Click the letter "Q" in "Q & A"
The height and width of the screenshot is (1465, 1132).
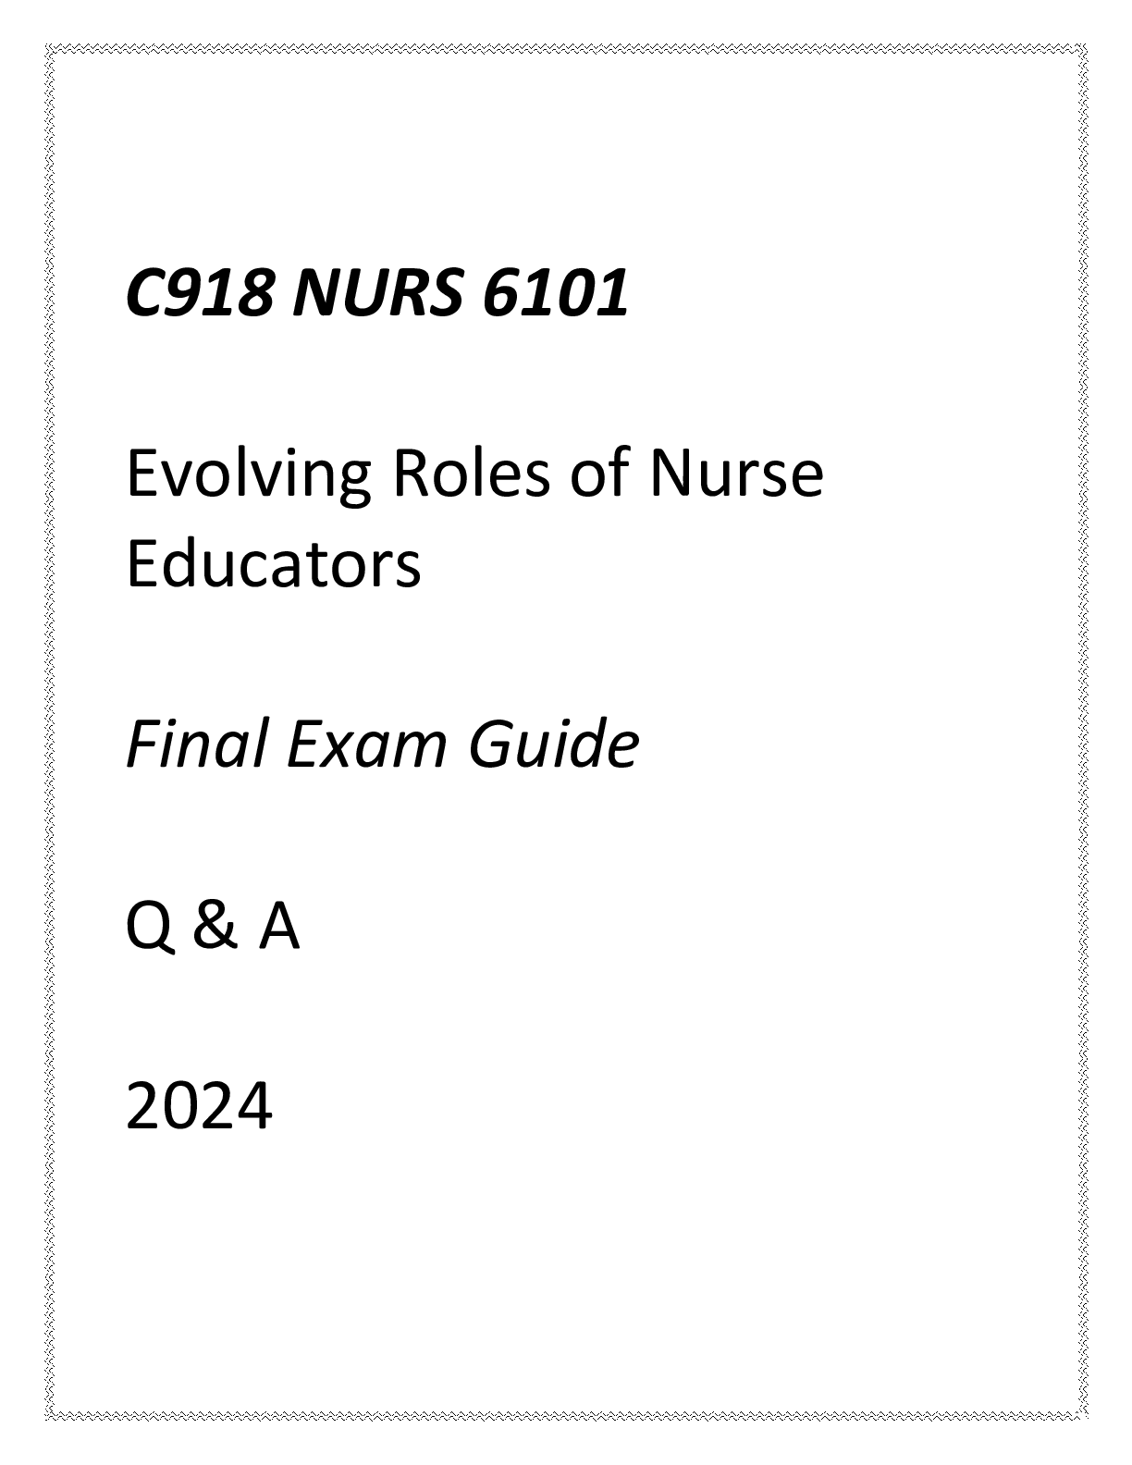148,929
